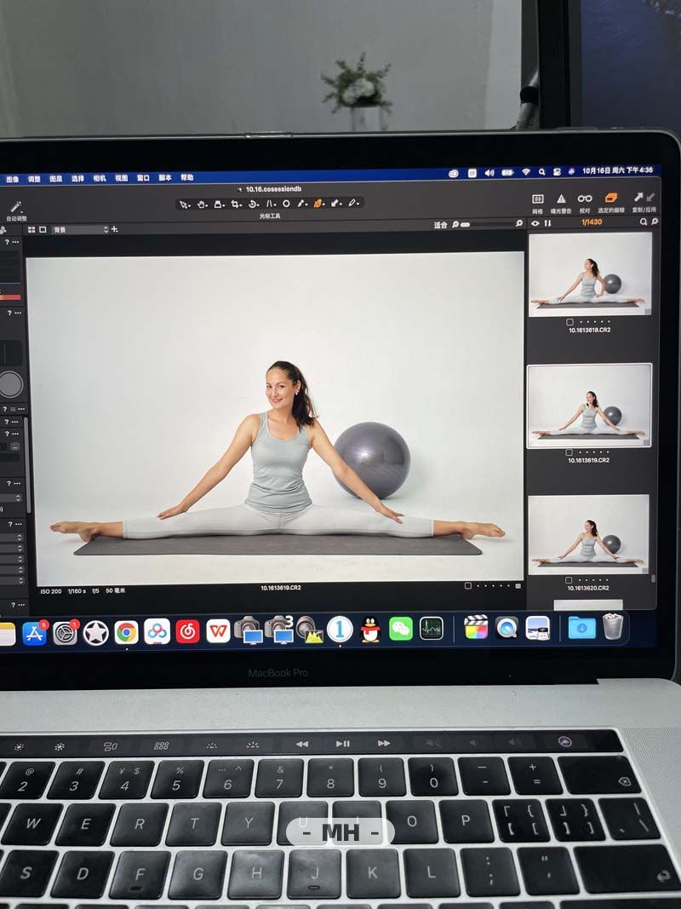Select the 10.1613620.CR2 thumbnail in browser
The width and height of the screenshot is (681, 909).
(588, 533)
